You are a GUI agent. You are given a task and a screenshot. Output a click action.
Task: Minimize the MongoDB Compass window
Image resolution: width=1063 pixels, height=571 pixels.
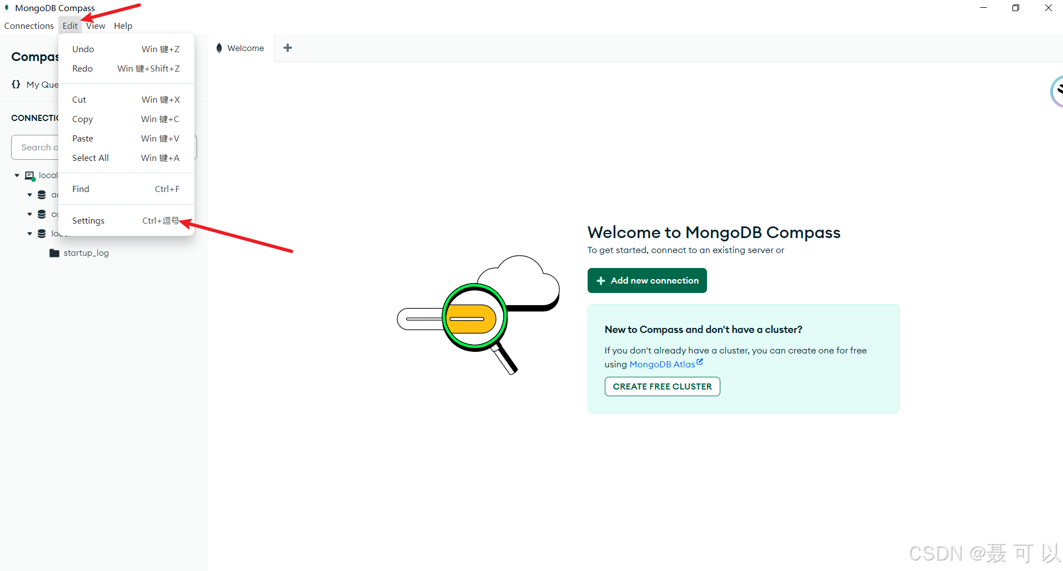tap(984, 8)
